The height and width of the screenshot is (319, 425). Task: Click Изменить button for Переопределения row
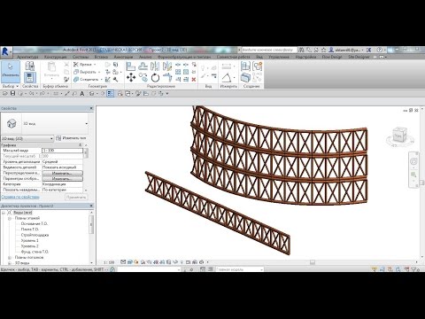click(x=62, y=173)
